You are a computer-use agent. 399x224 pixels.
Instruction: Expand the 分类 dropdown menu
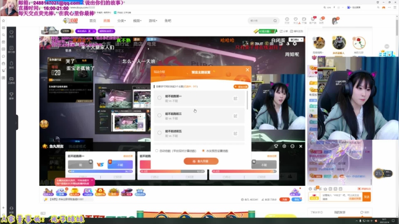click(x=121, y=21)
